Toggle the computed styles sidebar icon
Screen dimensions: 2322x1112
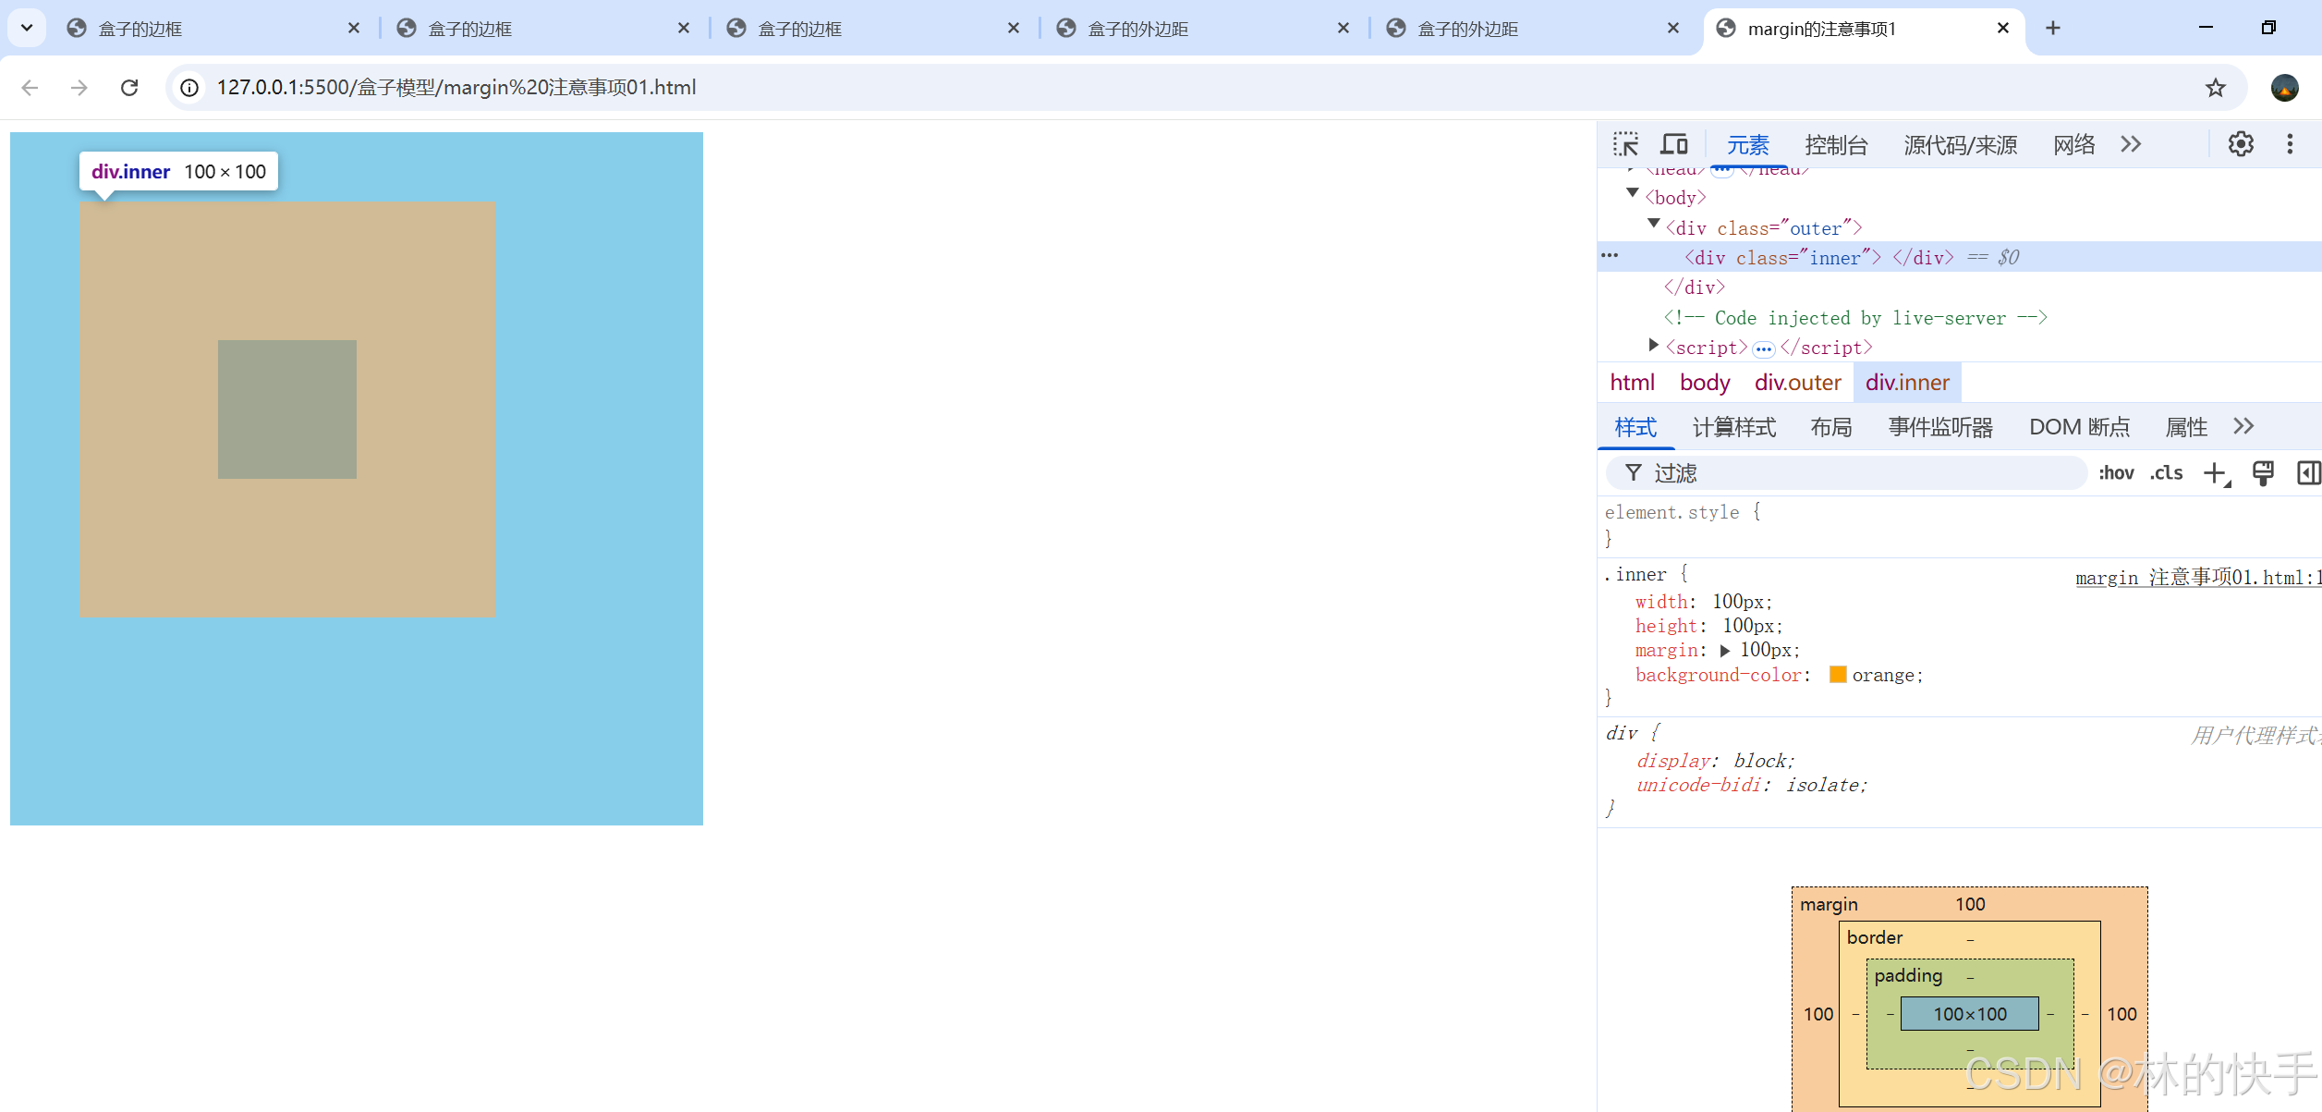(x=2307, y=473)
